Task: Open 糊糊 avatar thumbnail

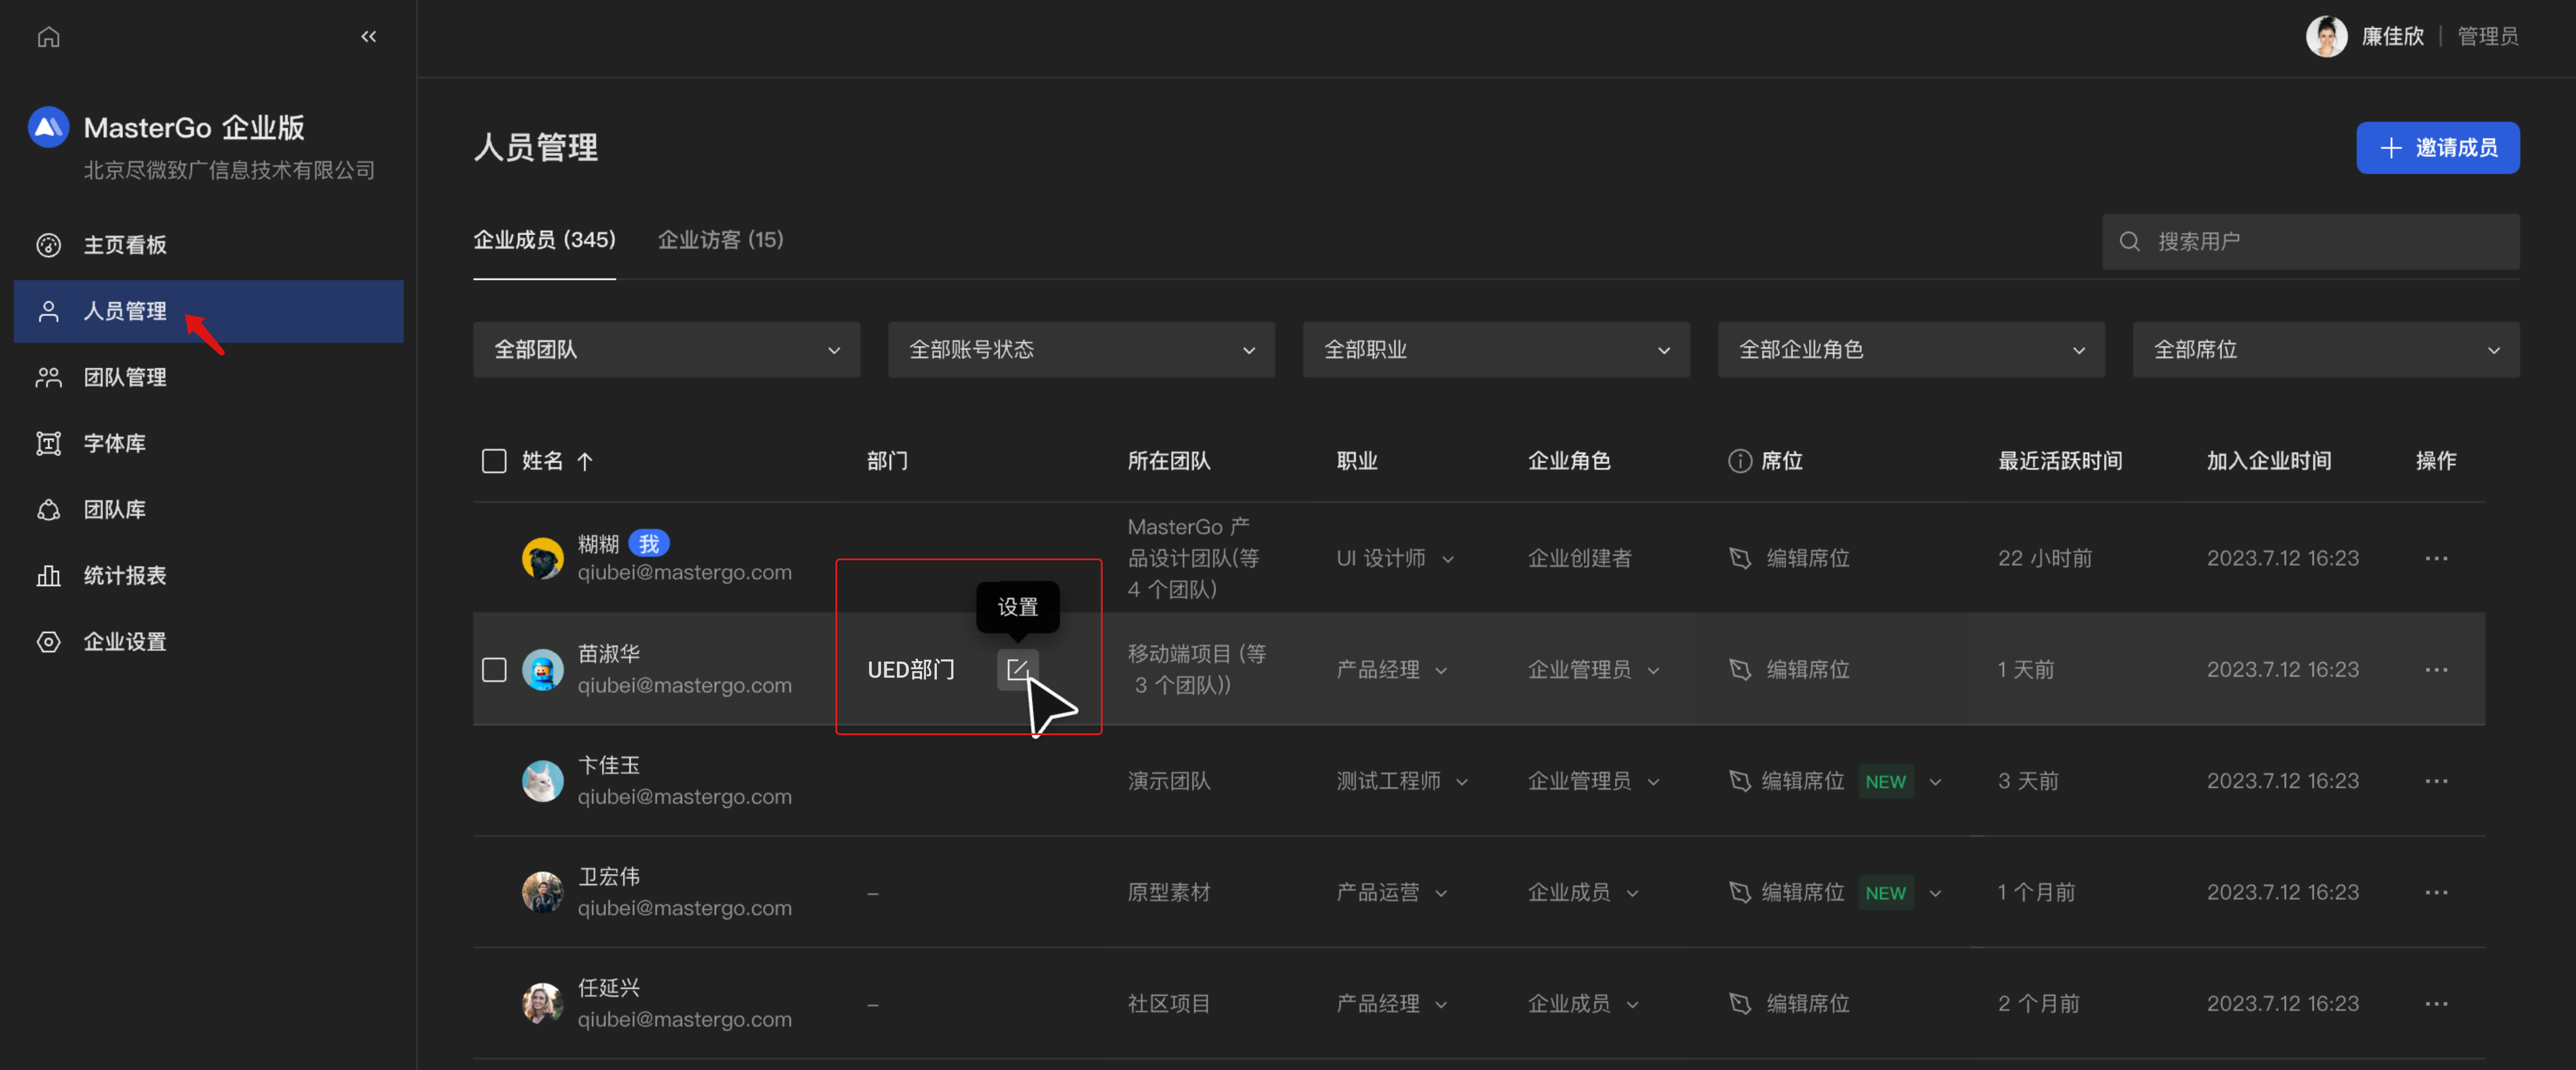Action: pyautogui.click(x=542, y=558)
